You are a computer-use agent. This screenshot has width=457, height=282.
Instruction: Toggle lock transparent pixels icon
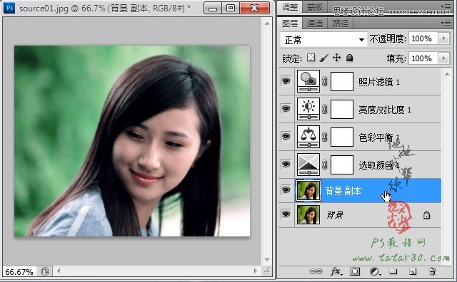click(x=311, y=58)
